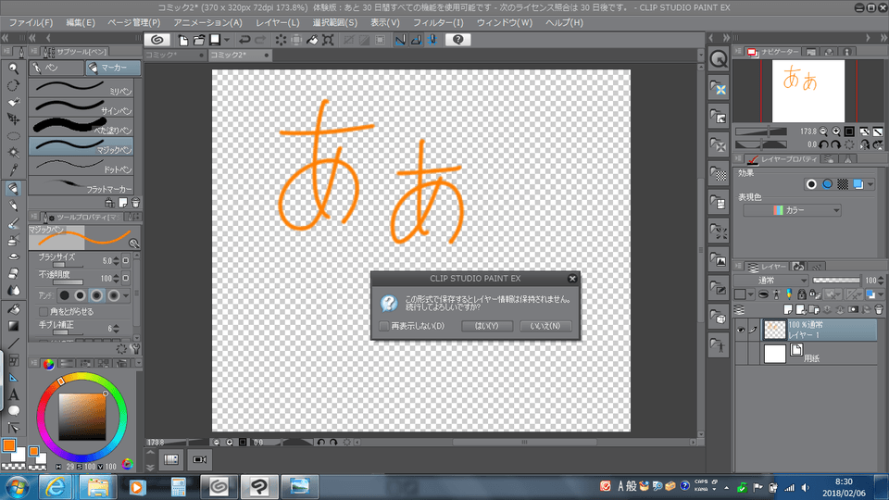Click the はい(Y) button
Screen dimensions: 889x500
(486, 326)
